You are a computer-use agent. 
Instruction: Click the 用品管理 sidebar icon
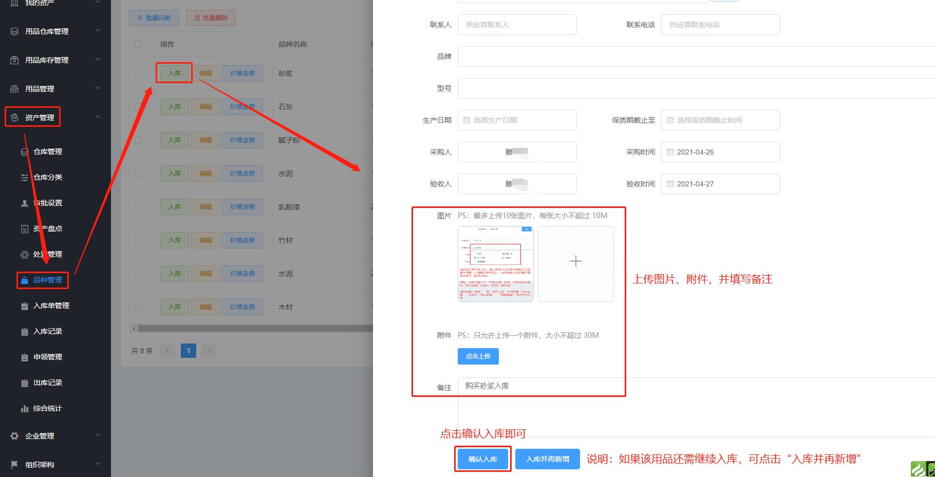[14, 89]
